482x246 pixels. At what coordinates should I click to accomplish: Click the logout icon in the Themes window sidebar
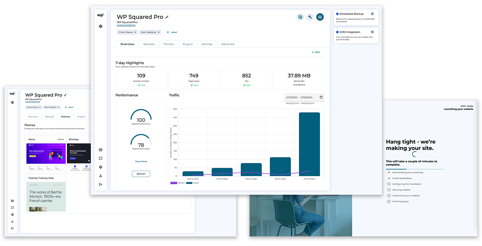(12, 228)
